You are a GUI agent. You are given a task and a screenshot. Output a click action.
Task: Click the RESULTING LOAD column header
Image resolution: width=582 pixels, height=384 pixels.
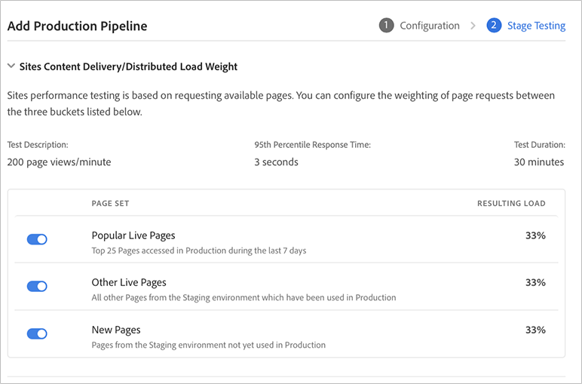pyautogui.click(x=511, y=203)
